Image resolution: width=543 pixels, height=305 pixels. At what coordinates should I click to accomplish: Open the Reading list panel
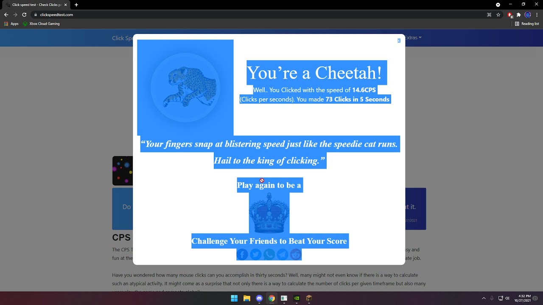coord(526,24)
